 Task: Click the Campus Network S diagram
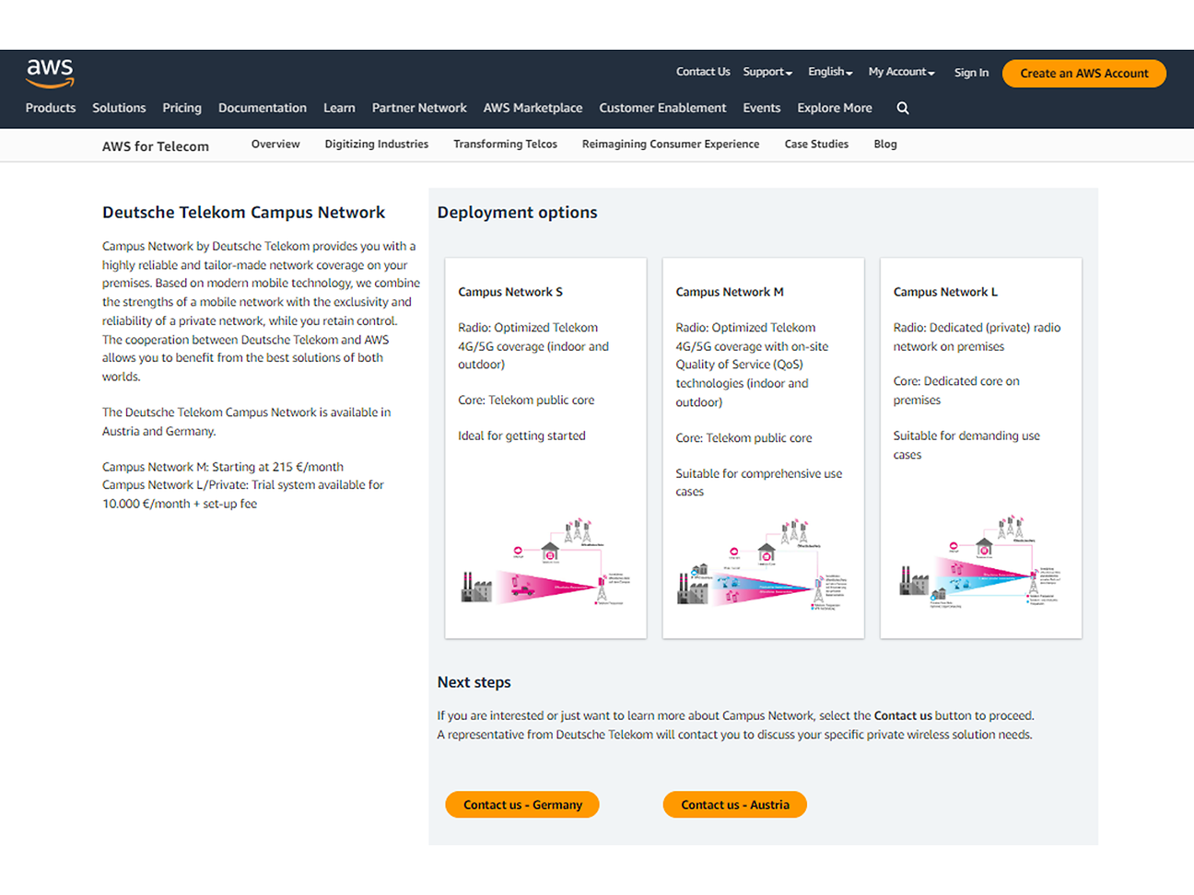tap(545, 563)
